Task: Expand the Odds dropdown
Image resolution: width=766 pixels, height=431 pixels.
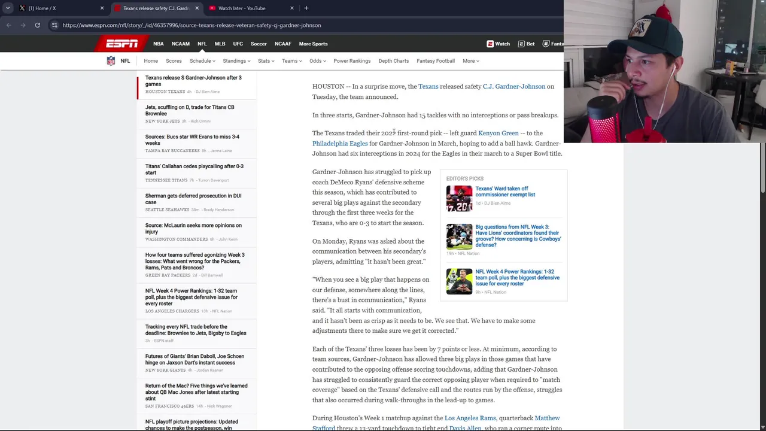Action: coord(317,61)
